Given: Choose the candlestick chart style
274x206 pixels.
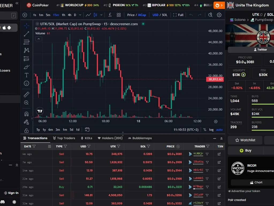Looking at the screenshot, I should [x=95, y=15].
